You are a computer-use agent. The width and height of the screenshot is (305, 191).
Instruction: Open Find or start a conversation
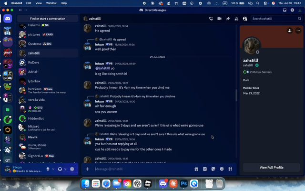[x=48, y=19]
